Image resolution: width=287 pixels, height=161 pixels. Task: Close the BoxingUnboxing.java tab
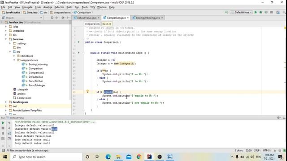click(162, 18)
